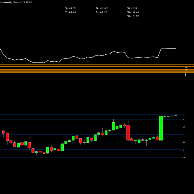
Task: Click the price axis label 36
Action: click(184, 127)
